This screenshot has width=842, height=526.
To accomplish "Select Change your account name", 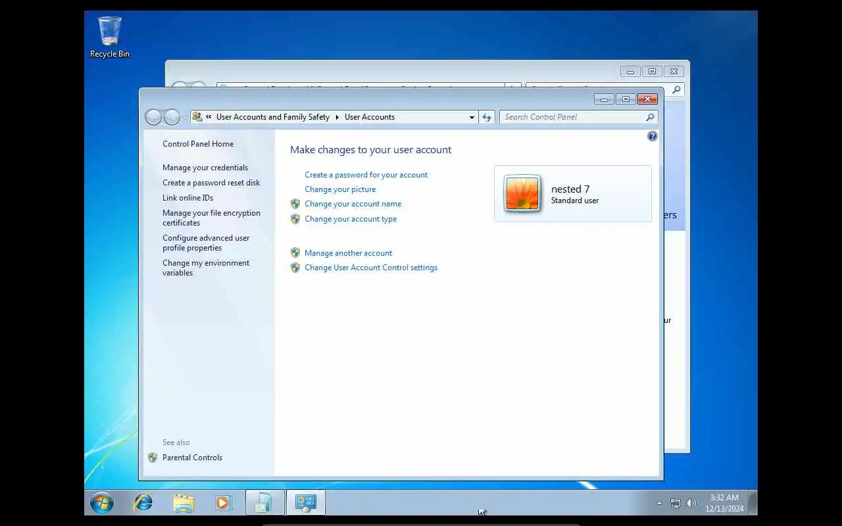I will (353, 204).
